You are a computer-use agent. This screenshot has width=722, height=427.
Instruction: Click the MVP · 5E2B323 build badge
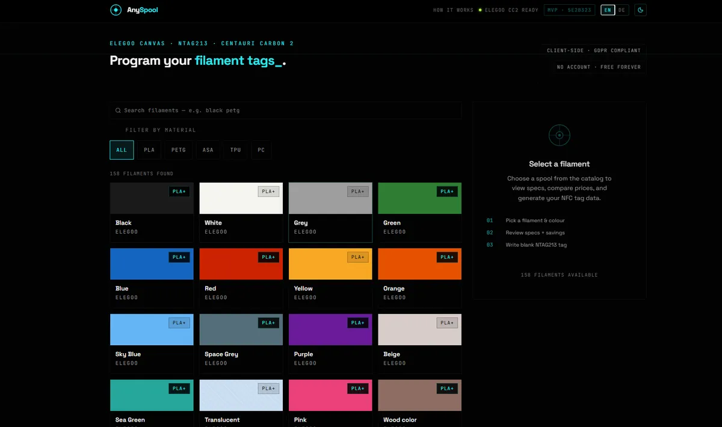click(x=569, y=10)
